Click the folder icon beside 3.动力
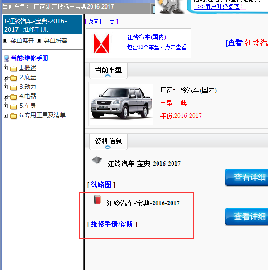268x270 pixels. pos(14,87)
